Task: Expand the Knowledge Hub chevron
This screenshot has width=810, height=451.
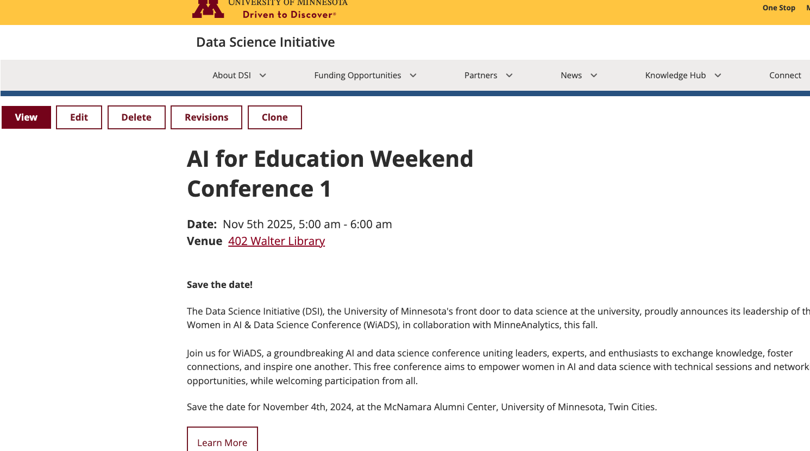Action: pyautogui.click(x=718, y=76)
